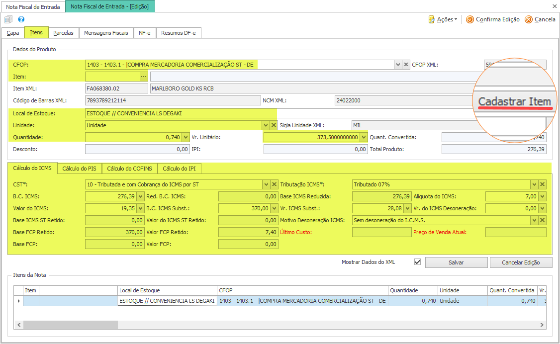Open the Ações menu

coord(443,19)
